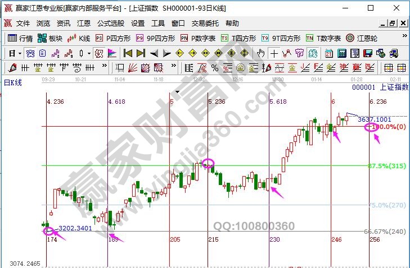Image resolution: width=410 pixels, height=268 pixels.
Task: Expand the candlestick style dropdown arrow
Action: click(x=89, y=53)
